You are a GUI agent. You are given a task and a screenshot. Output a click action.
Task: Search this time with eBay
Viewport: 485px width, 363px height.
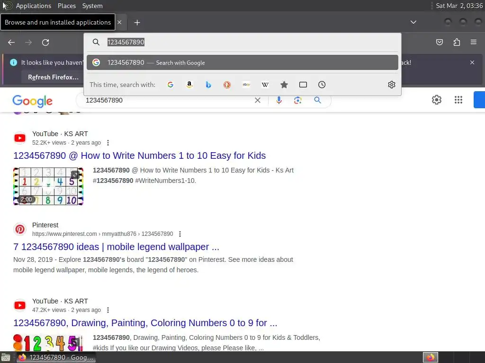pos(246,85)
